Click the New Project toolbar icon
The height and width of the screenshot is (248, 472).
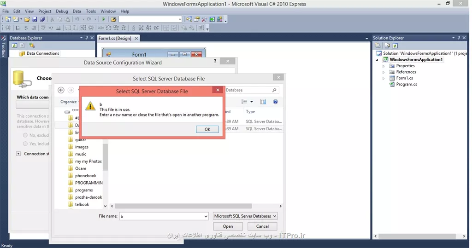8,19
